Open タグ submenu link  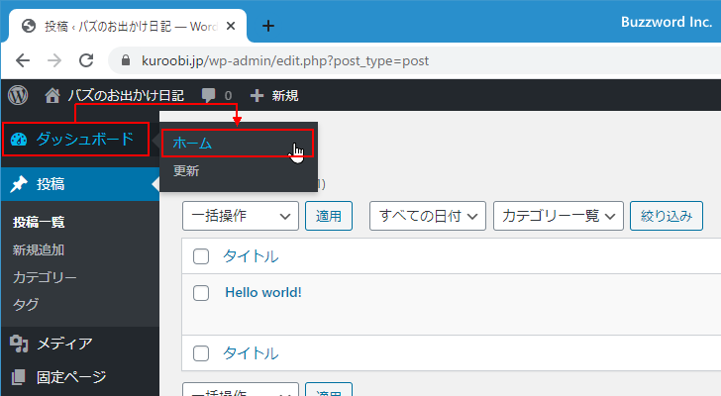(x=26, y=305)
